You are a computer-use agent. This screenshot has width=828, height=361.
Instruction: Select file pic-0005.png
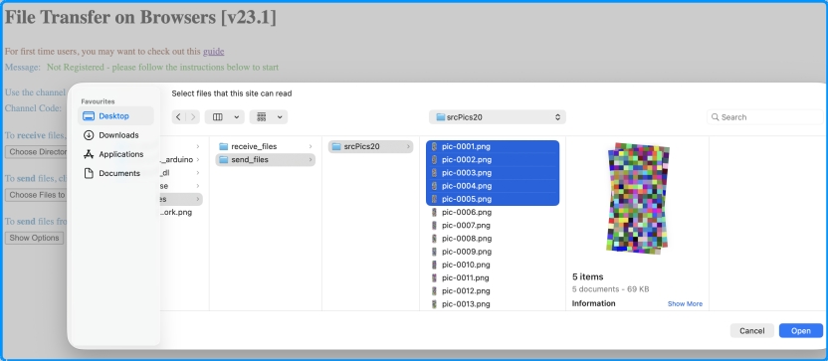[493, 199]
